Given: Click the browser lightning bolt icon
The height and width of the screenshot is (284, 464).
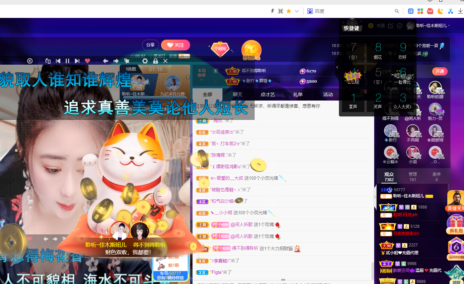Looking at the screenshot, I should click(273, 11).
